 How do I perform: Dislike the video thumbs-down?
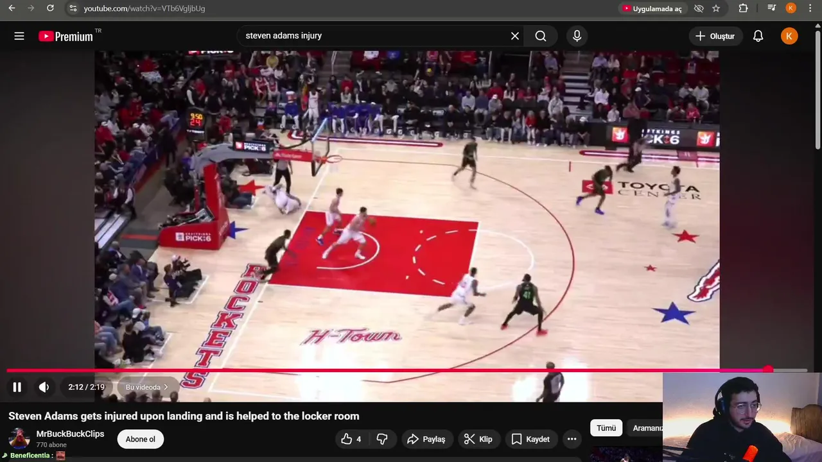pyautogui.click(x=382, y=439)
